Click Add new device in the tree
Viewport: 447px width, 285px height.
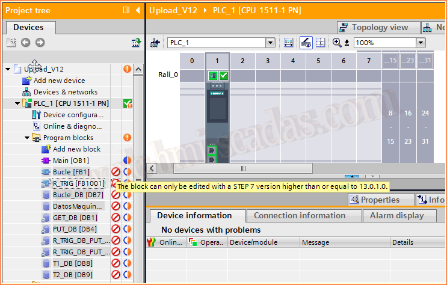(x=59, y=81)
